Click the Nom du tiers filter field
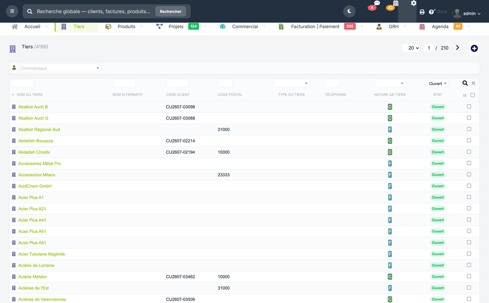489x303 pixels. click(x=24, y=83)
